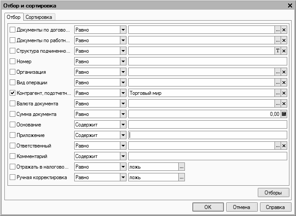The image size is (296, 216).
Task: Clear the Валюта документа field value
Action: [284, 104]
